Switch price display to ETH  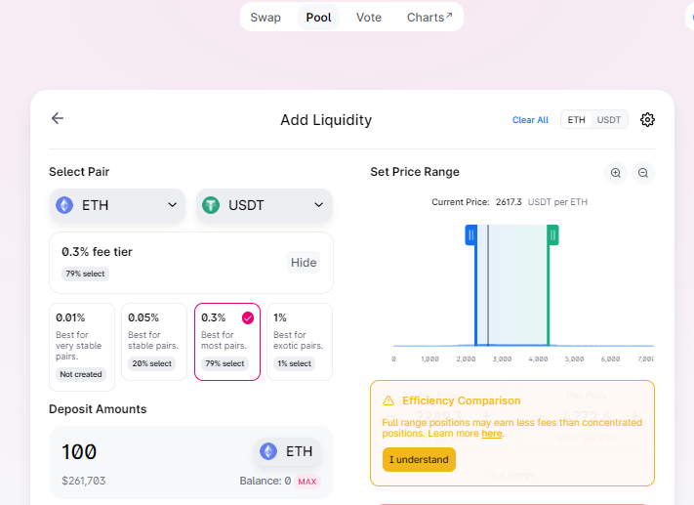tap(577, 120)
